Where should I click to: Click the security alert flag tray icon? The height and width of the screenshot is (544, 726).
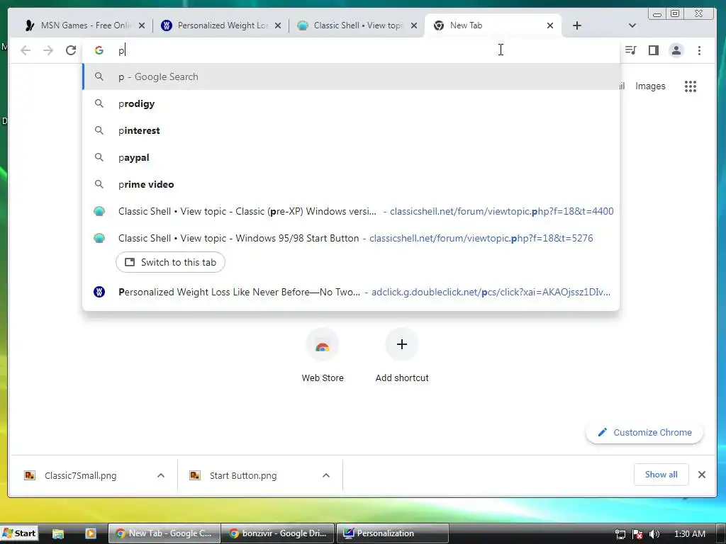point(637,534)
